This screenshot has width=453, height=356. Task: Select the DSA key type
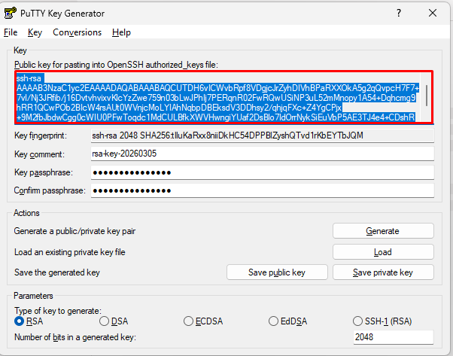(105, 321)
